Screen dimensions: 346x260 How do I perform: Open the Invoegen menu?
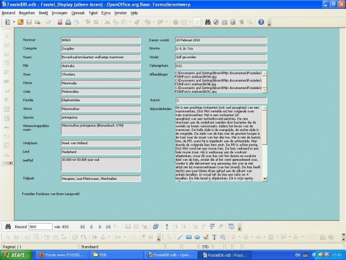[x=60, y=13]
